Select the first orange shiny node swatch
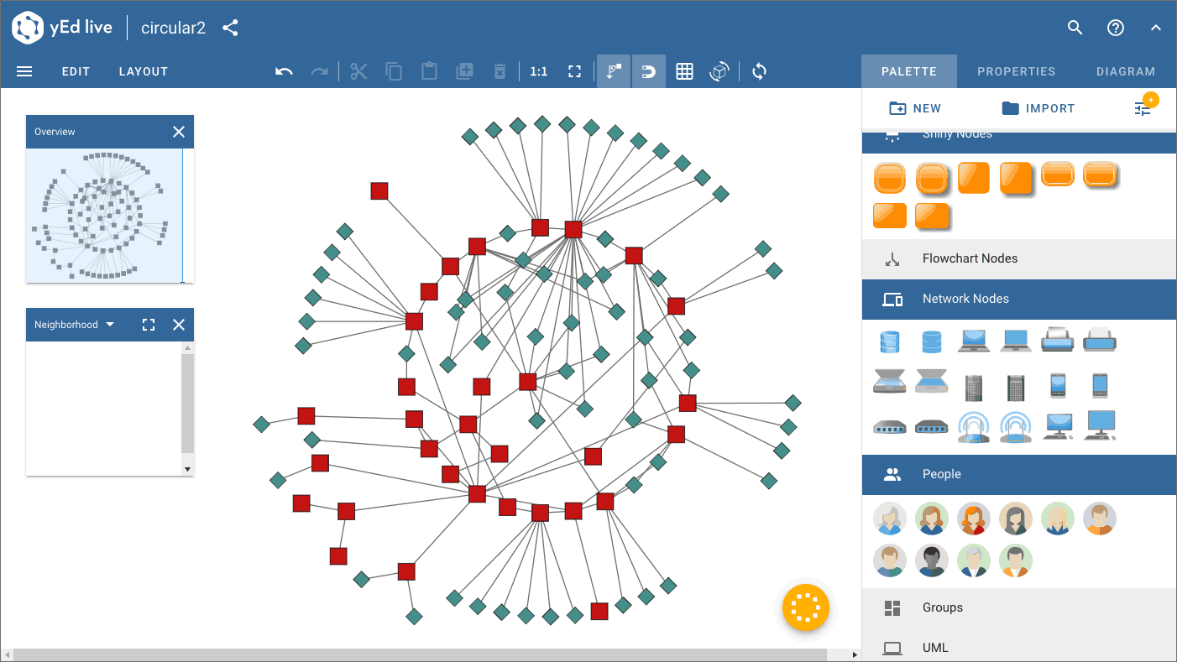The height and width of the screenshot is (662, 1177). tap(889, 178)
